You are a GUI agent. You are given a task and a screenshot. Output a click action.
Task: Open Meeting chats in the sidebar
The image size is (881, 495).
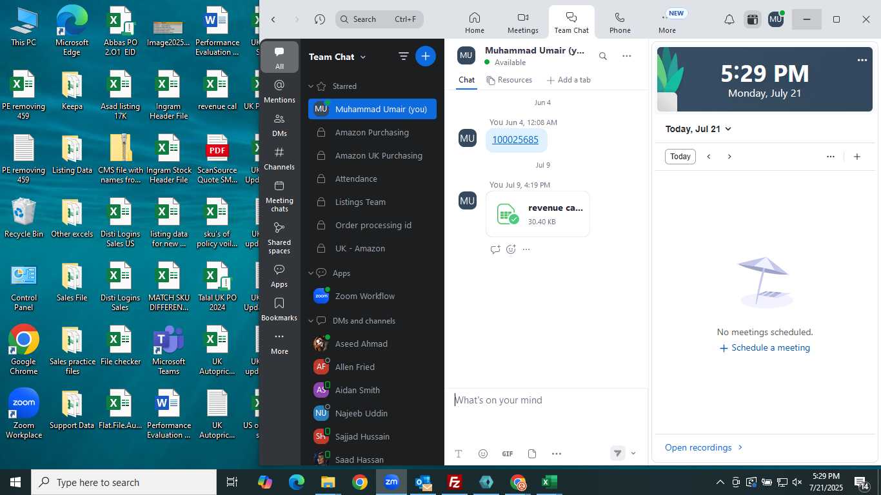click(x=279, y=196)
